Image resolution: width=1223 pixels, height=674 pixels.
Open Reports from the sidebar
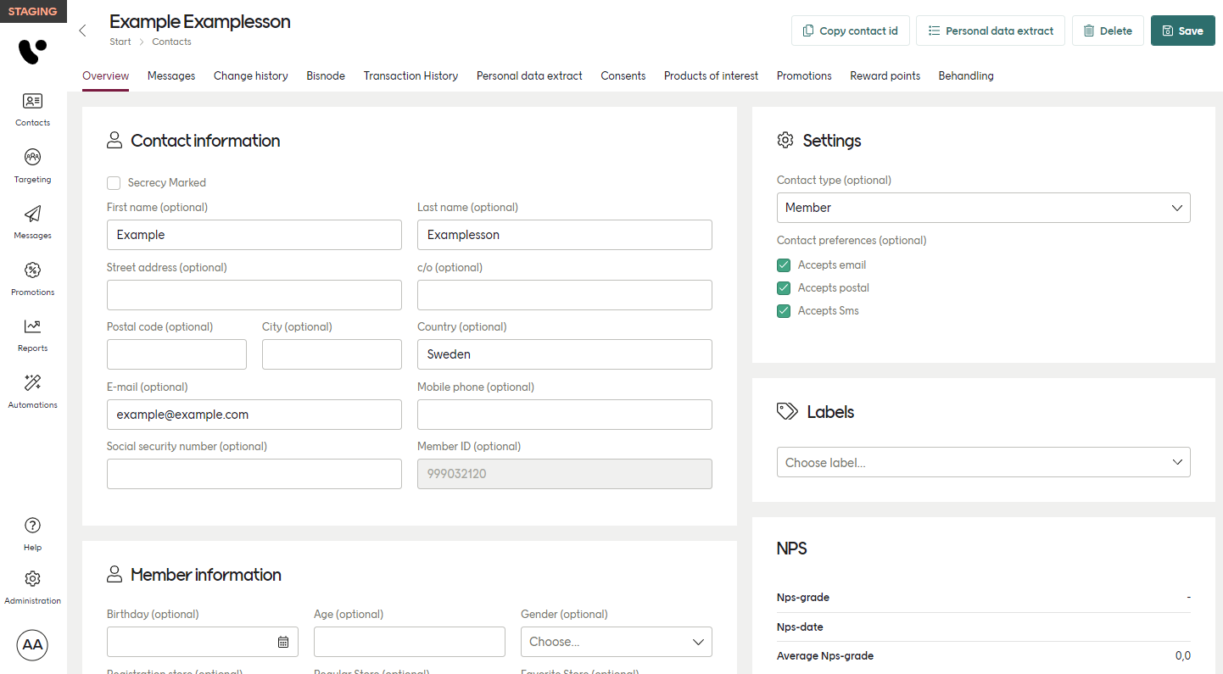point(32,333)
